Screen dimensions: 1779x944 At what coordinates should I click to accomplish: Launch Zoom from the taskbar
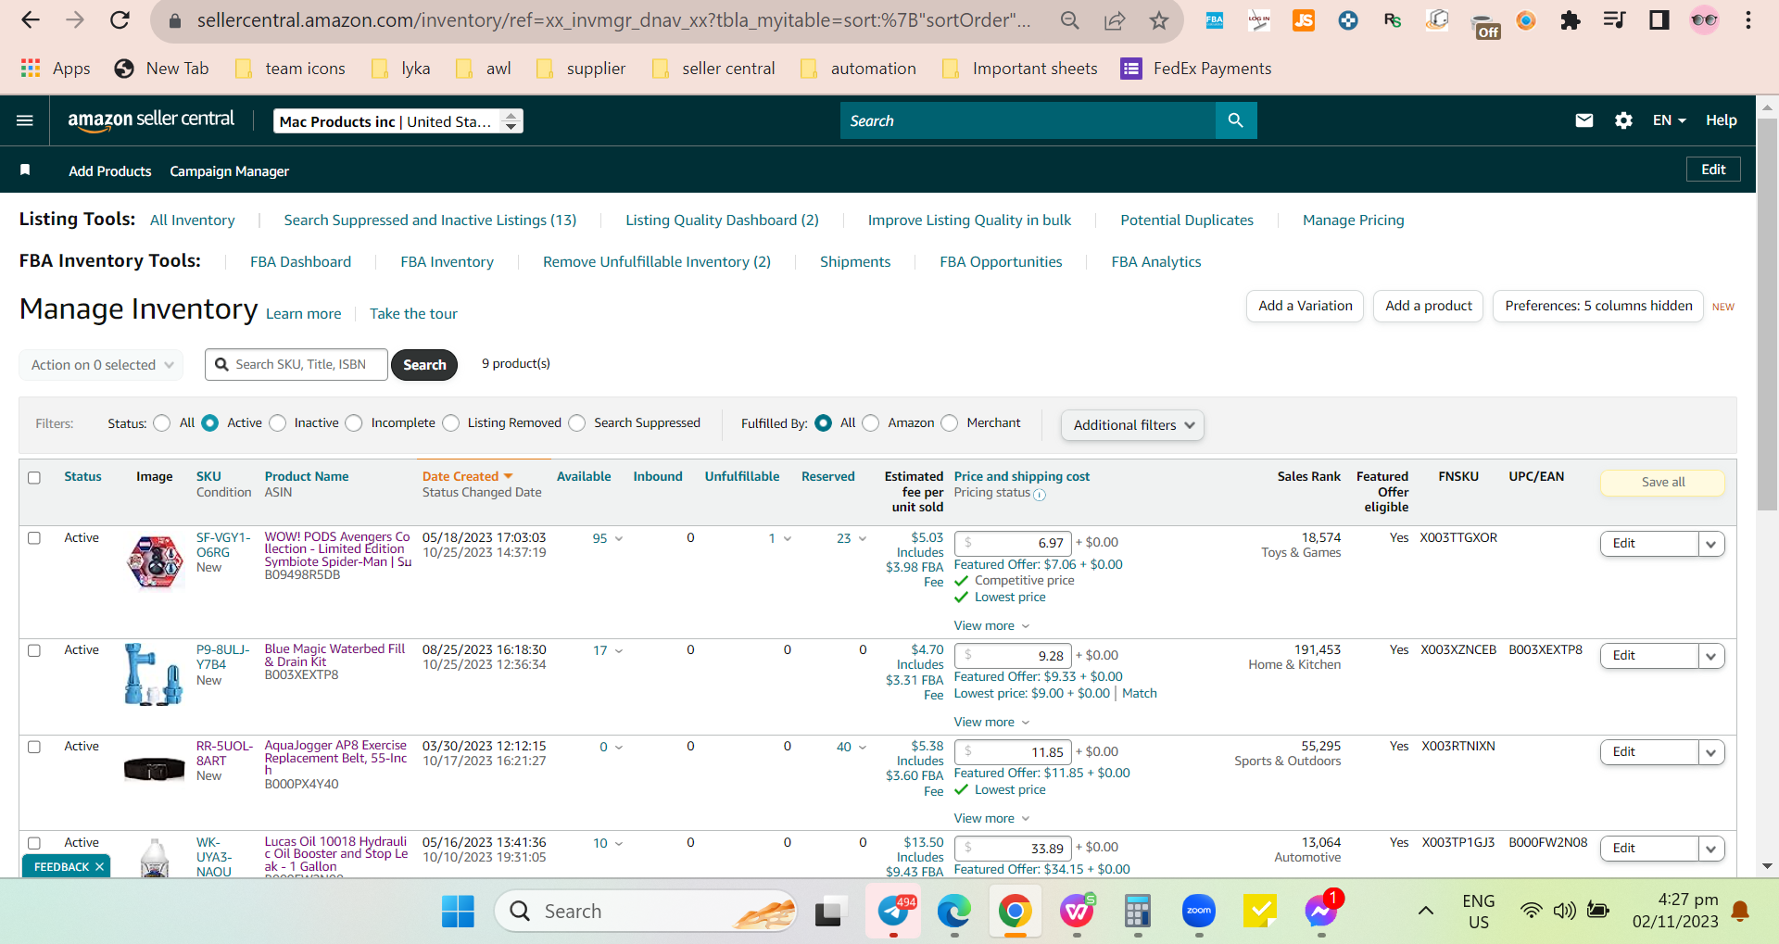pos(1199,912)
